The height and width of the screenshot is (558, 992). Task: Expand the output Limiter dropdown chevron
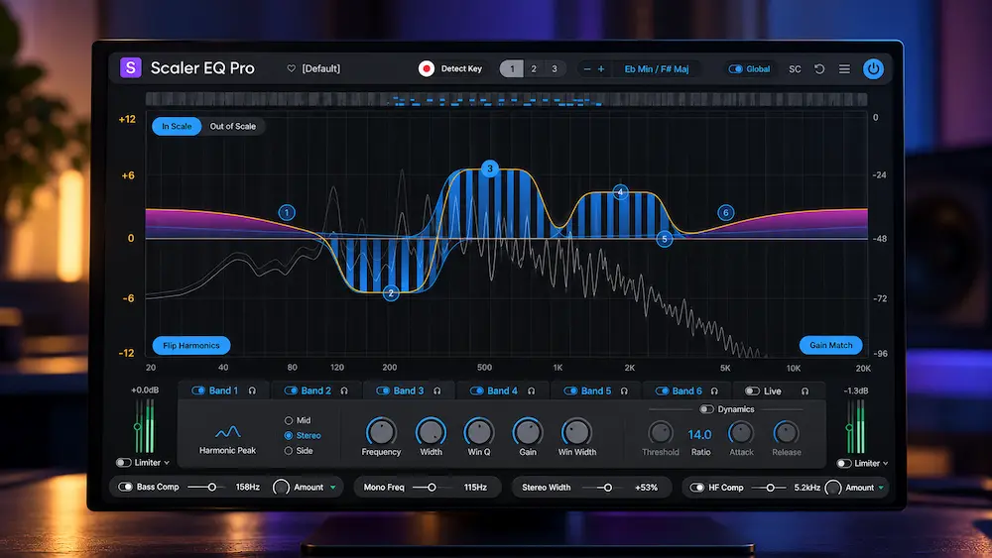pyautogui.click(x=885, y=463)
